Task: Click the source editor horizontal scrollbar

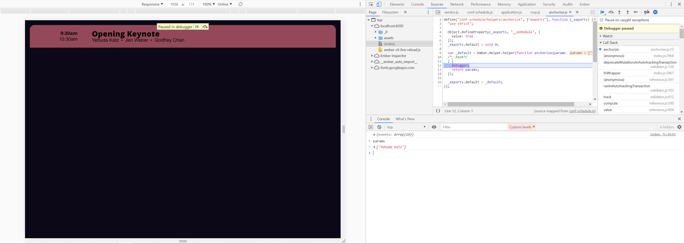Action: (510, 104)
